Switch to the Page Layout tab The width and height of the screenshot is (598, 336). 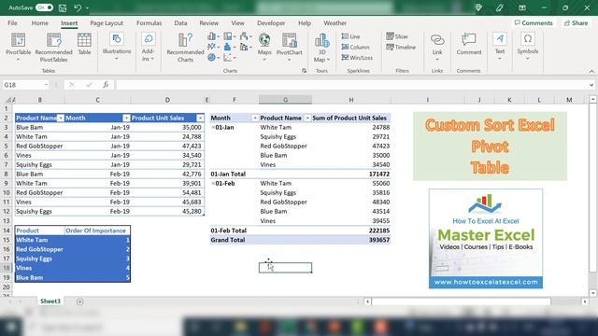(x=107, y=23)
